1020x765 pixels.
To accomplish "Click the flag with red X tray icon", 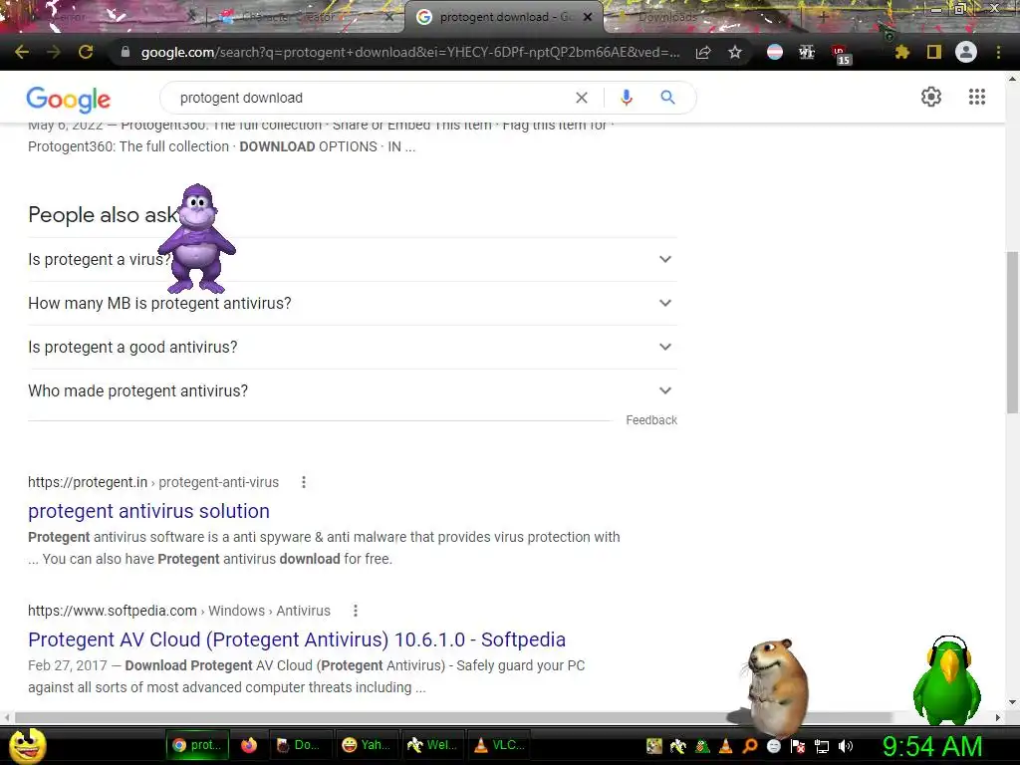I will point(798,746).
